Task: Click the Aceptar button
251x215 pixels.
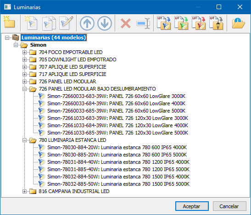Action: pyautogui.click(x=192, y=206)
